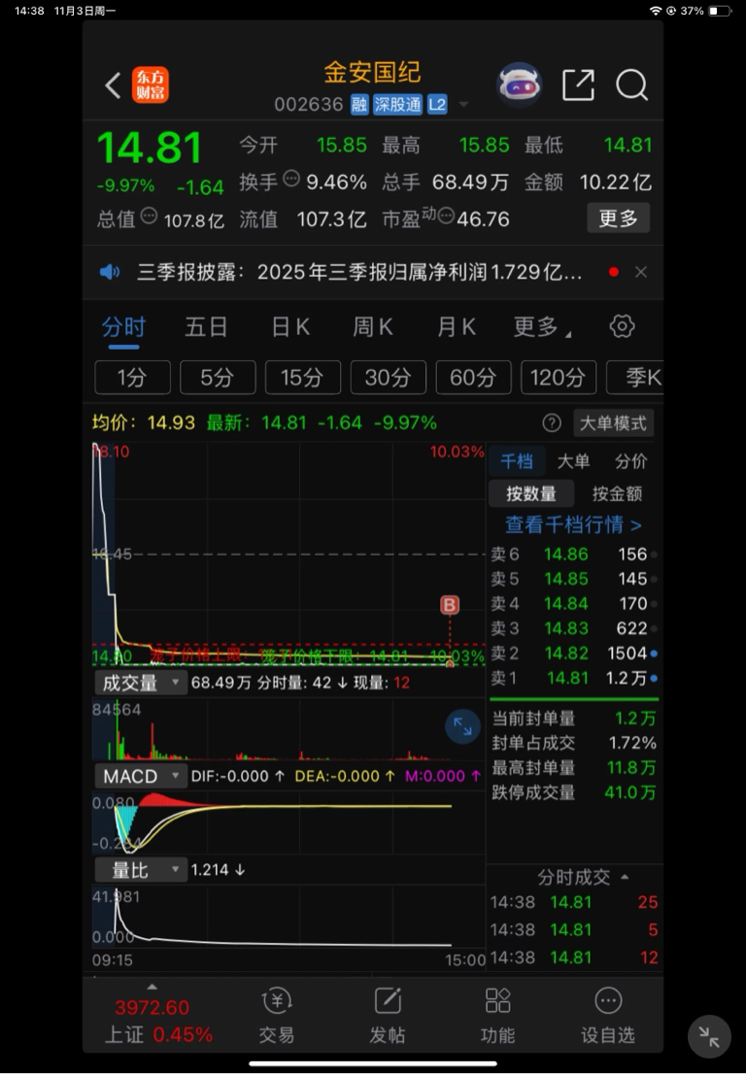Image resolution: width=746 pixels, height=1074 pixels.
Task: Tap the Wi-Fi status icon
Action: 655,11
